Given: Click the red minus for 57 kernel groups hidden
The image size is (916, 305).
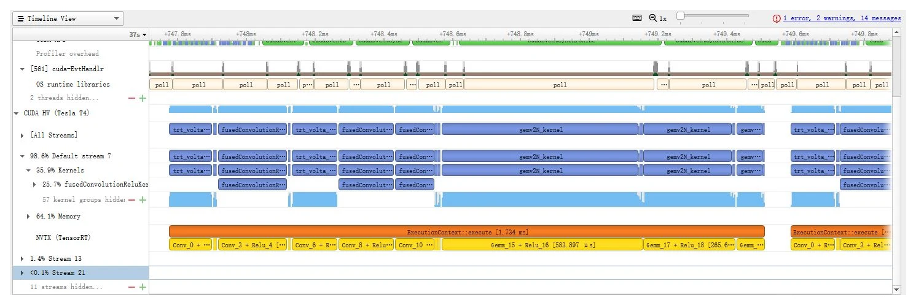Looking at the screenshot, I should point(131,199).
